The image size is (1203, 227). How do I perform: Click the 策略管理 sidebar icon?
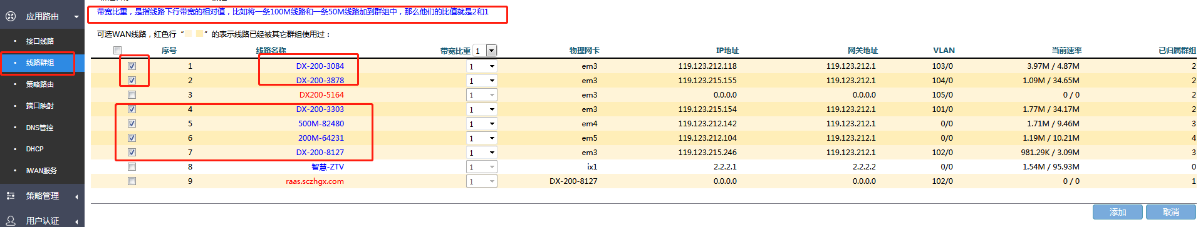(x=10, y=196)
